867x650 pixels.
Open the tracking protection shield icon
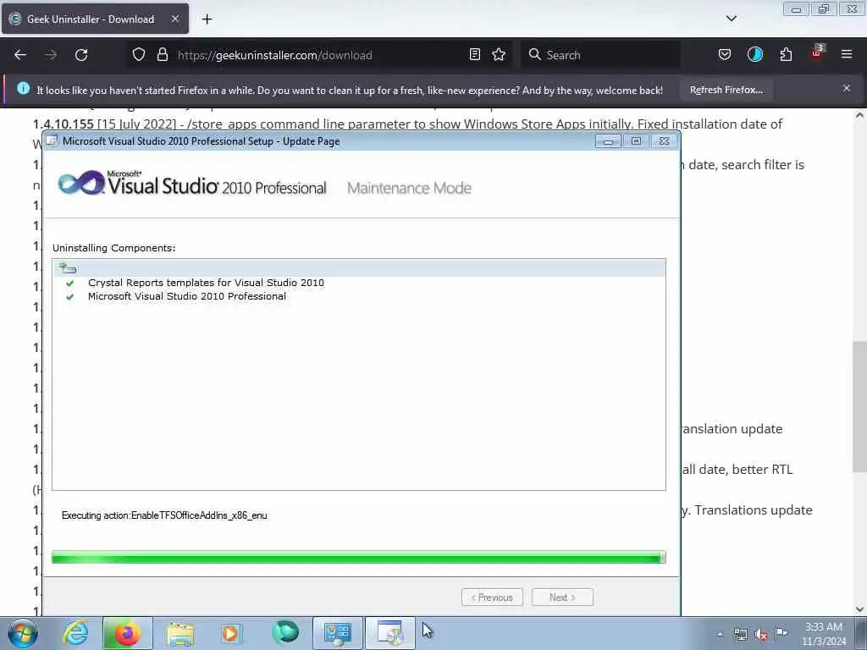[139, 55]
